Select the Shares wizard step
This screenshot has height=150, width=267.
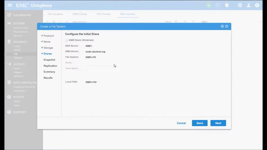pyautogui.click(x=48, y=54)
